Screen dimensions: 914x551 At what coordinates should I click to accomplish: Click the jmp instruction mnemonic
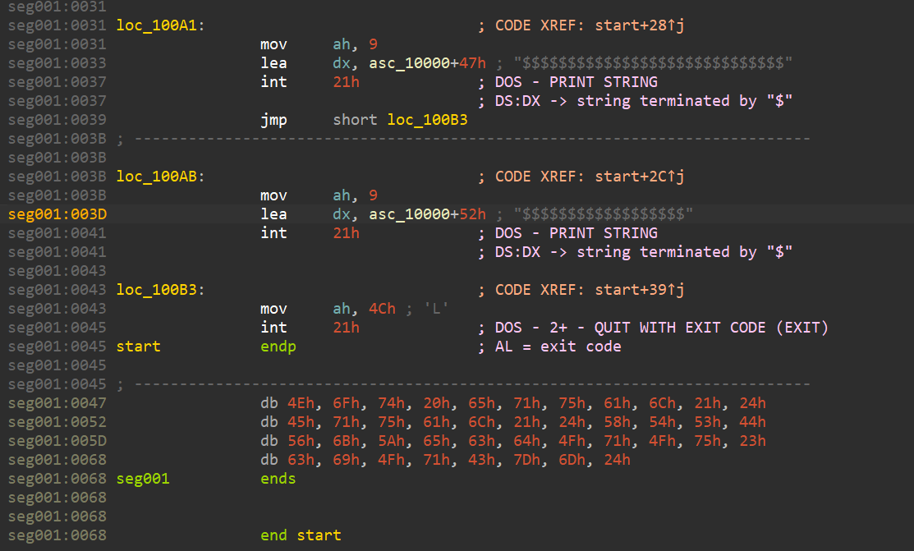[x=273, y=120]
